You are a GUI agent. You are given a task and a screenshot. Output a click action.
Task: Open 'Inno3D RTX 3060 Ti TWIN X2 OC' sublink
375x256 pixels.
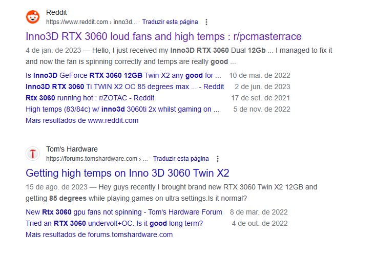click(x=125, y=87)
